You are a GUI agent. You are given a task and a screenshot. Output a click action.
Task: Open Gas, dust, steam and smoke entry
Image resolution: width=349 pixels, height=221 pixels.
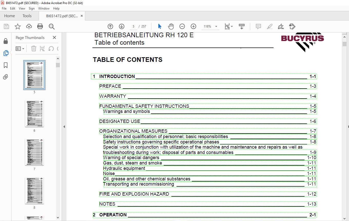point(210,163)
